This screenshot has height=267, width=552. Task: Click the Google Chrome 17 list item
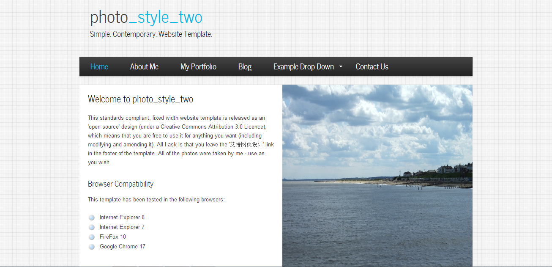pos(123,247)
